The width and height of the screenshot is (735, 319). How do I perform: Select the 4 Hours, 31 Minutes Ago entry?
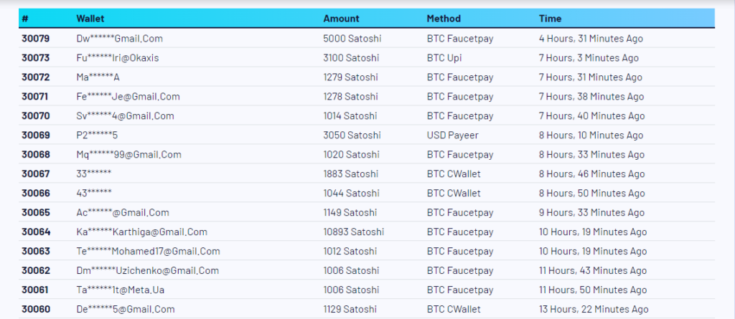591,39
